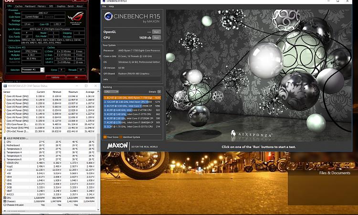Select the Motherboard temperature row
The image size is (358, 215).
[x=49, y=145]
